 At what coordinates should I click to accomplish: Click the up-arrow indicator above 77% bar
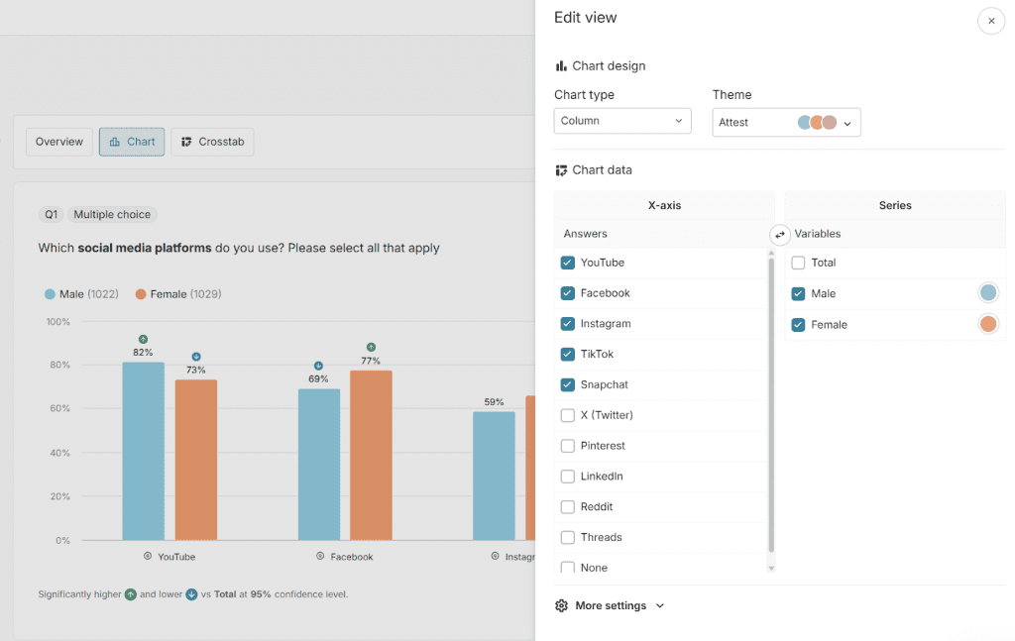(371, 348)
